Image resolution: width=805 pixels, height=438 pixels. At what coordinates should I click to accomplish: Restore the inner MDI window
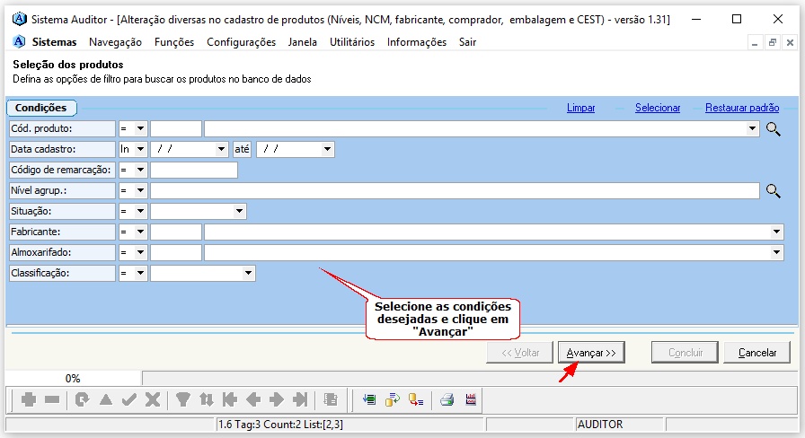coord(772,42)
